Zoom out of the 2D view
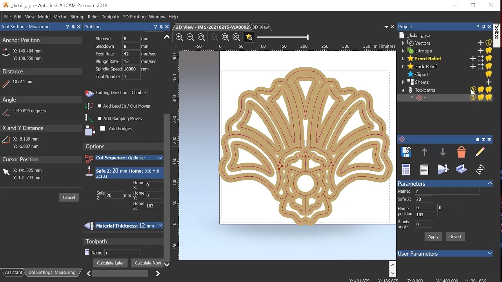 pyautogui.click(x=190, y=37)
